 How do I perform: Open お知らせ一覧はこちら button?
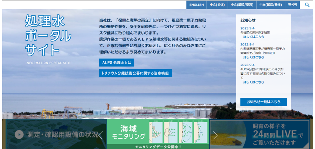[264, 102]
